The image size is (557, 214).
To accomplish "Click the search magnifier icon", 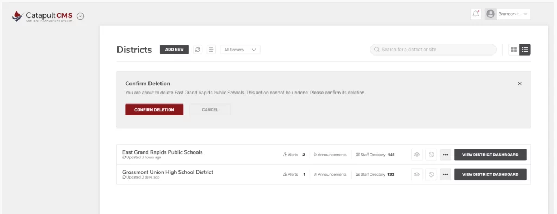I will 377,50.
